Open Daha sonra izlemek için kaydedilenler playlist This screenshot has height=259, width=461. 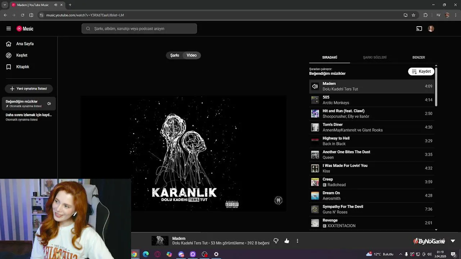[28, 117]
